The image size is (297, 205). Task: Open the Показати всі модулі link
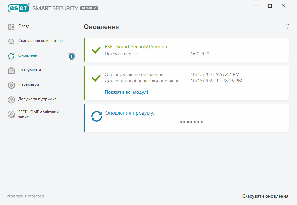click(126, 92)
